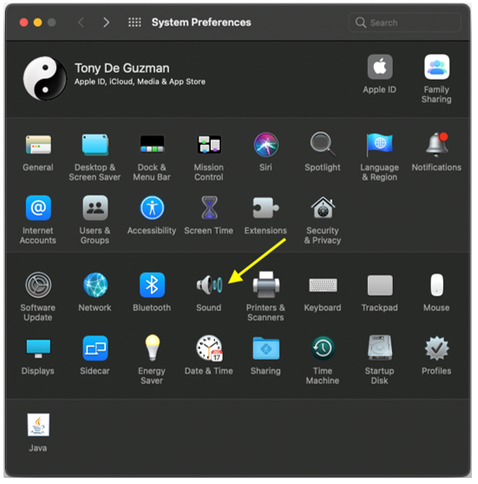Select the Siri preferences icon

point(266,144)
